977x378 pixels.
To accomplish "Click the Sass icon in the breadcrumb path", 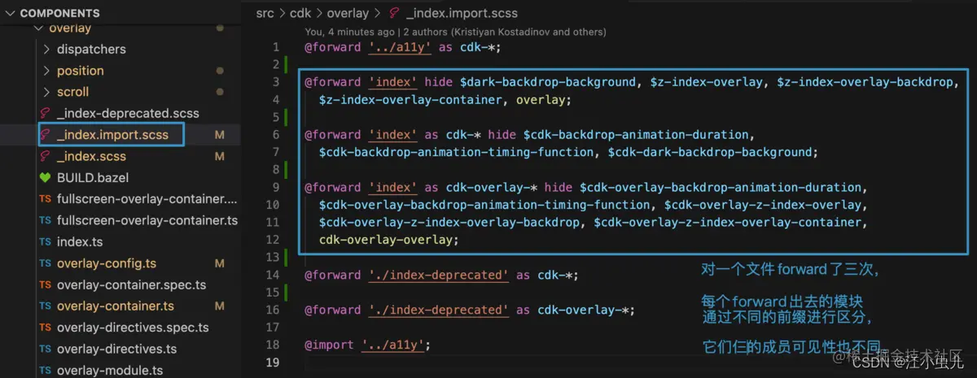I will [395, 13].
